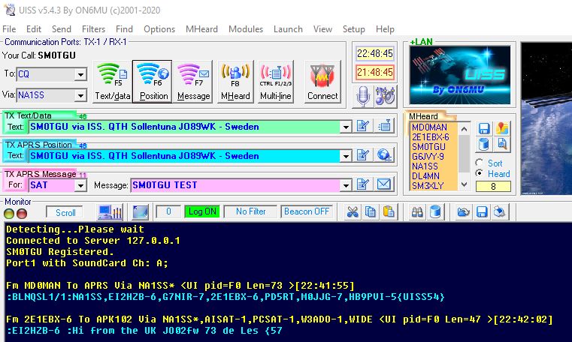Send text/data with the F5 button
572x342 pixels.
[x=112, y=82]
